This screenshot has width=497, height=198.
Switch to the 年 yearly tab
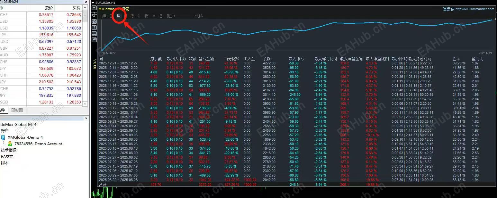(x=140, y=16)
